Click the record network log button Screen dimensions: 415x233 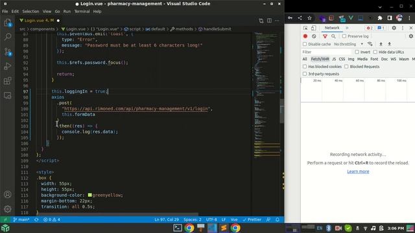305,36
